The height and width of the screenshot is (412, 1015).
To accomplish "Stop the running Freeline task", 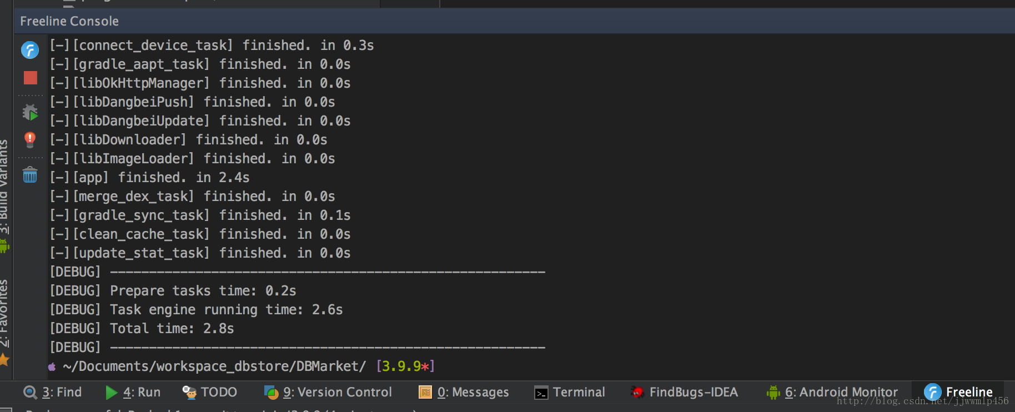I will pos(31,78).
